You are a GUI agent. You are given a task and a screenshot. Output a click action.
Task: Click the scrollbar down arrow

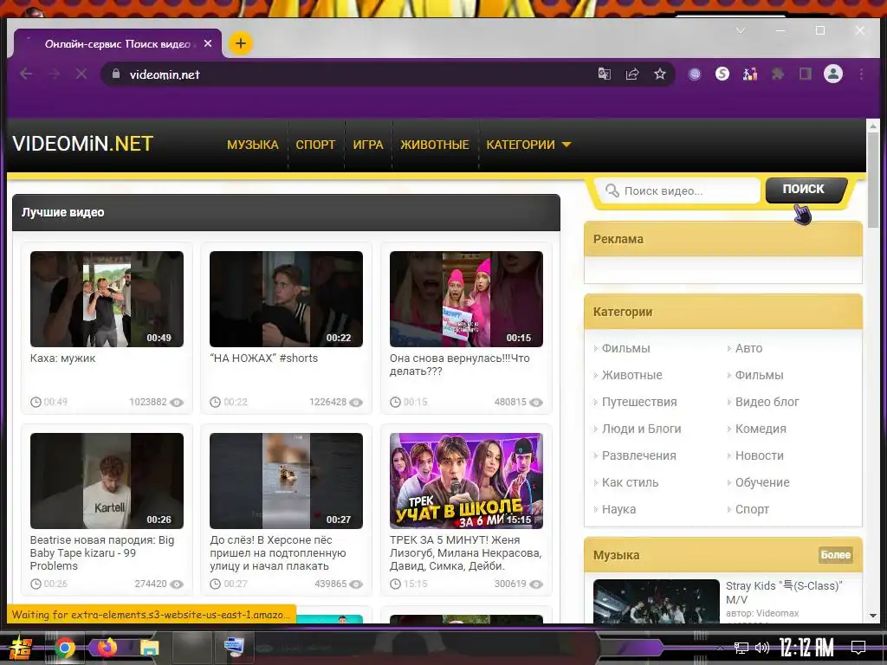click(x=873, y=616)
